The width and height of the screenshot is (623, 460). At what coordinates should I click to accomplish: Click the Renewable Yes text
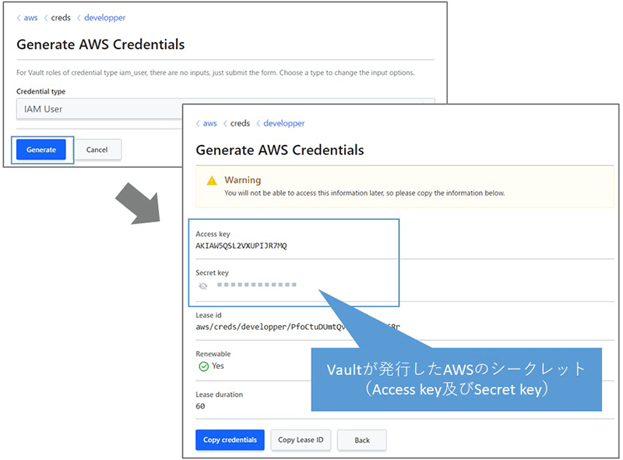coord(218,366)
